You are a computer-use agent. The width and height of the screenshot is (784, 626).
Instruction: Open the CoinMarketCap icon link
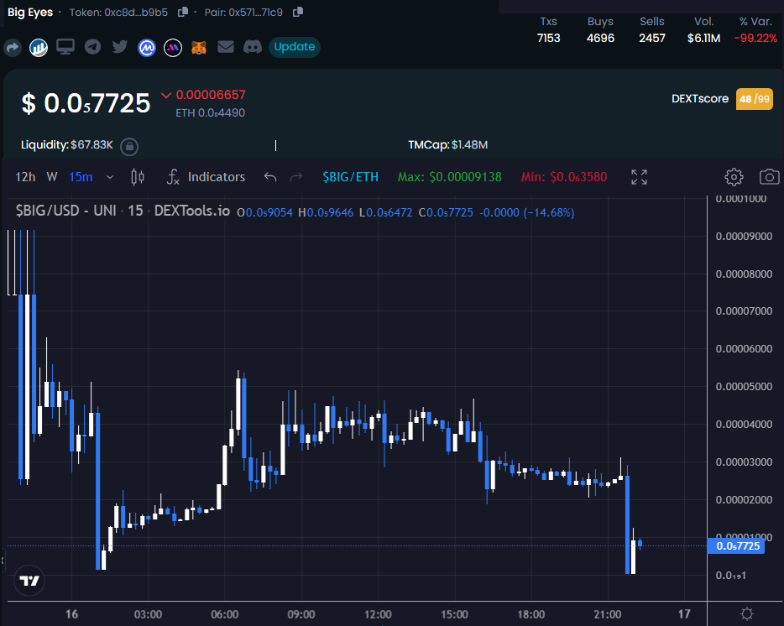(147, 48)
